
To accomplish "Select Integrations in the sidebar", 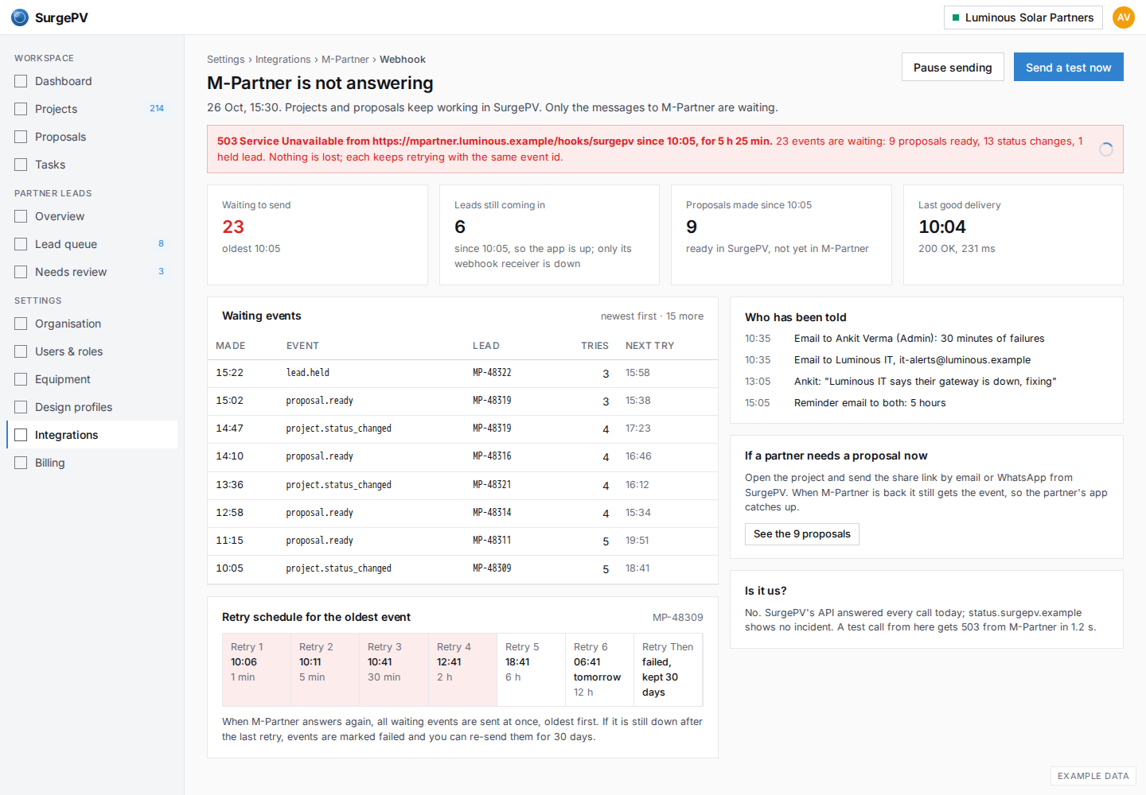I will tap(92, 435).
